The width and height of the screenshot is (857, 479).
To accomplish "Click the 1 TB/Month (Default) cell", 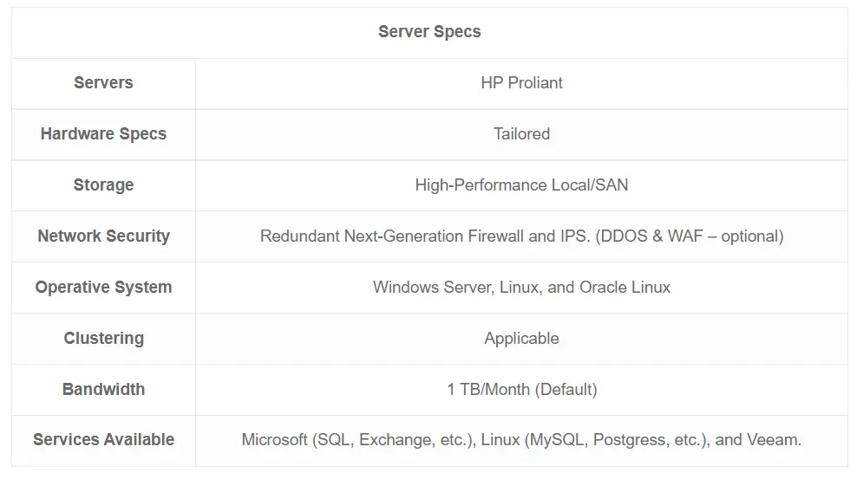I will point(521,390).
